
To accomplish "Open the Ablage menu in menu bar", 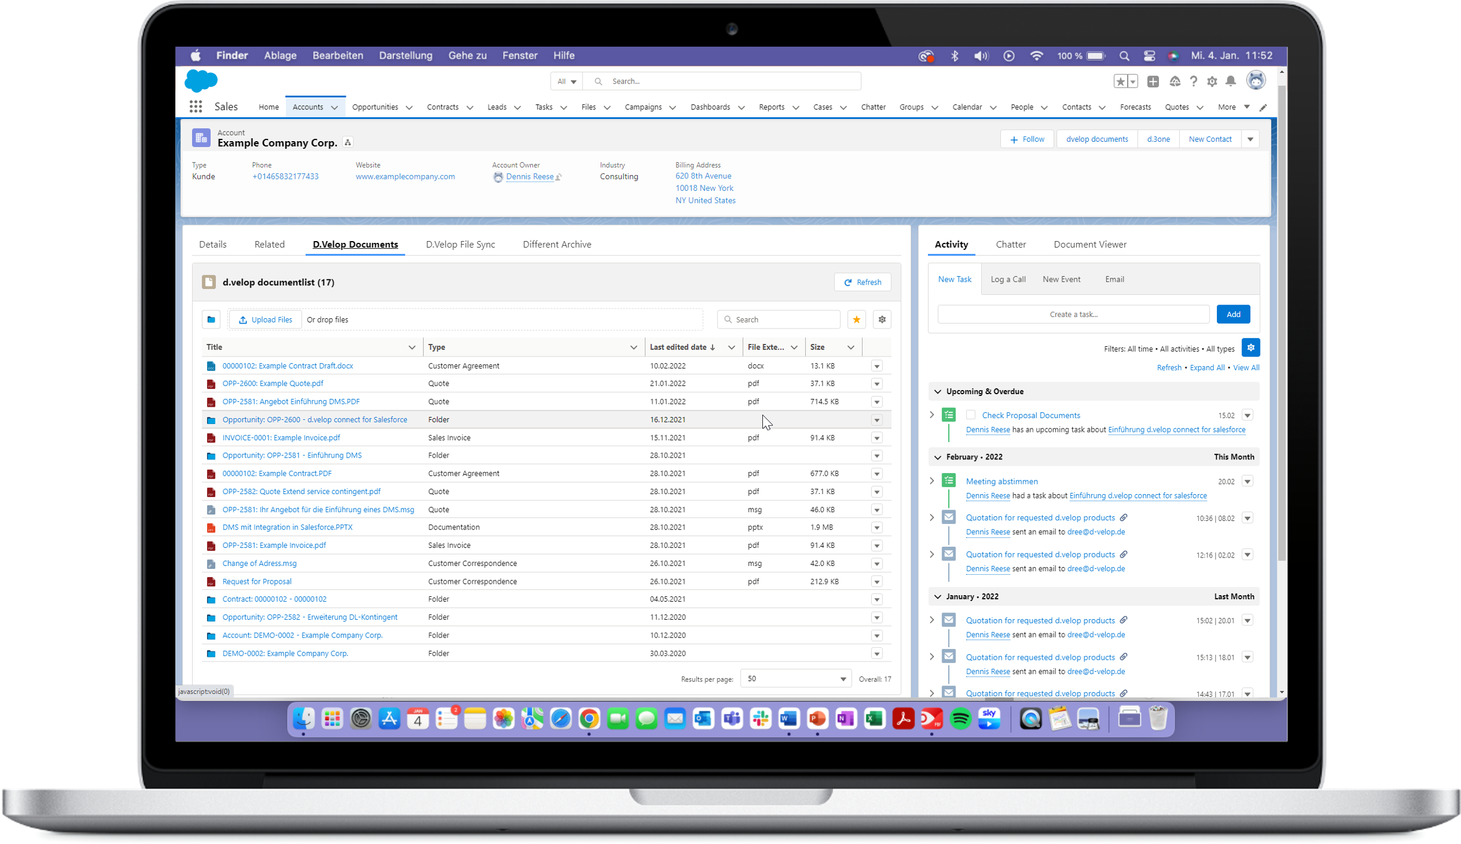I will [x=280, y=56].
